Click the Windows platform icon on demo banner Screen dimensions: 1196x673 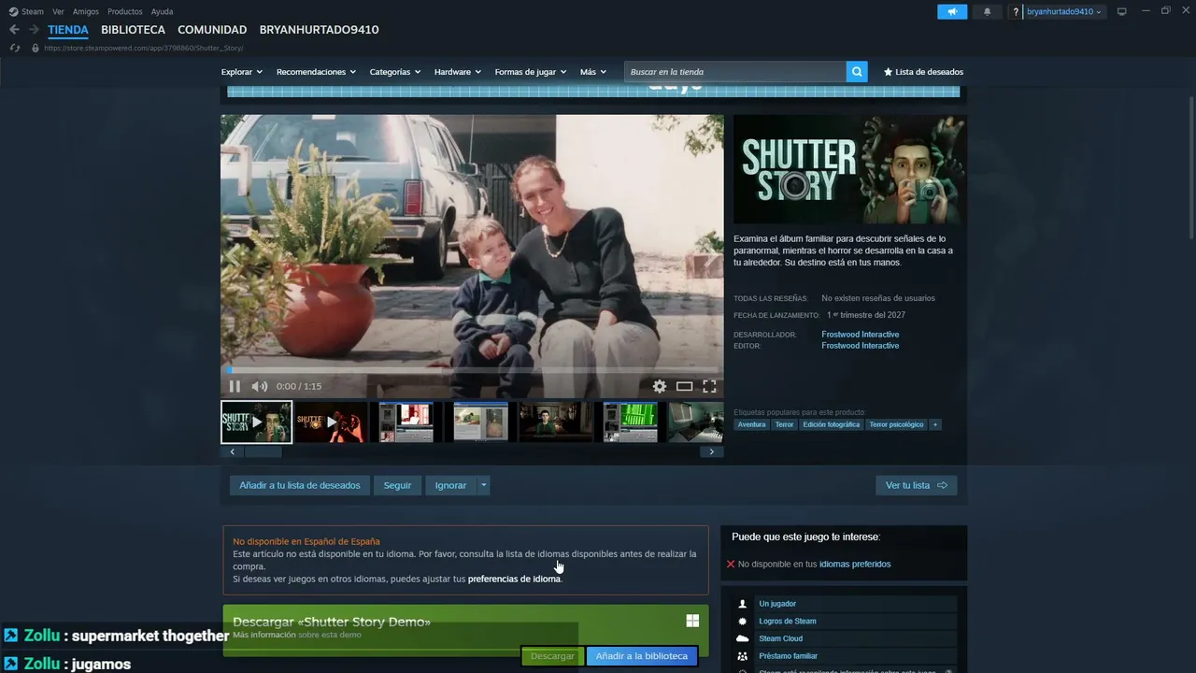tap(692, 621)
